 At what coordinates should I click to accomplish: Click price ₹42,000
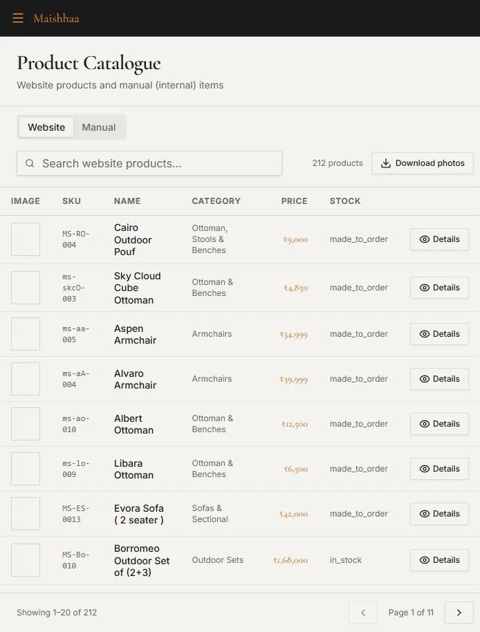pos(294,514)
